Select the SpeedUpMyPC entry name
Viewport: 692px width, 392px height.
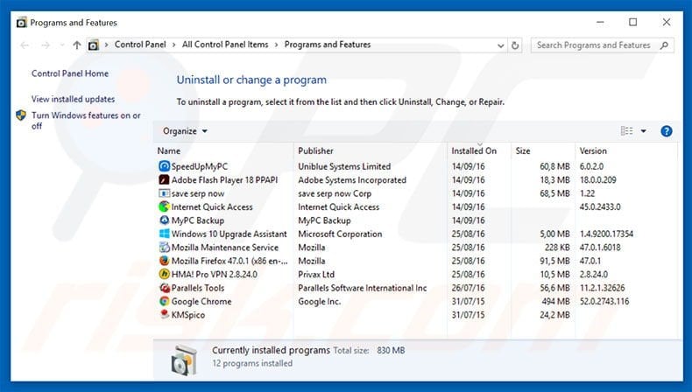coord(200,166)
